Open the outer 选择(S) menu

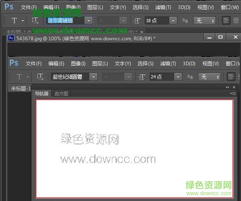[x=141, y=7]
